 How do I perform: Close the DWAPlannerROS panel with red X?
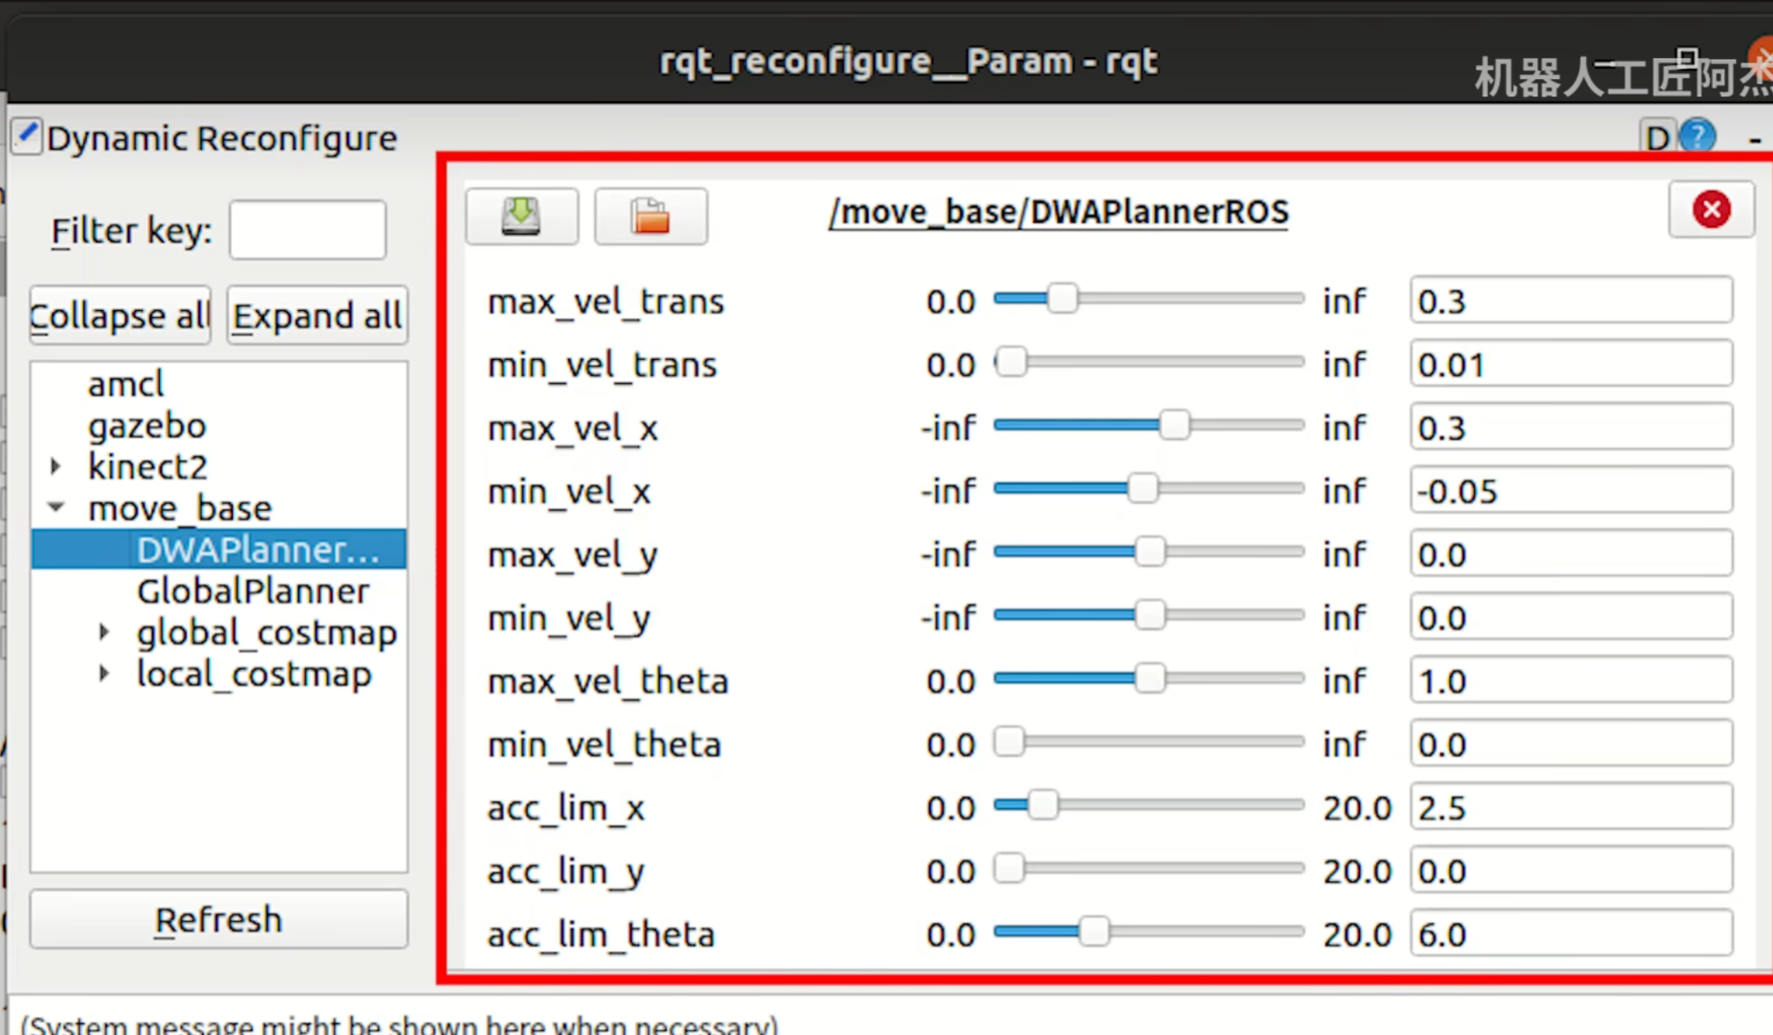tap(1710, 209)
